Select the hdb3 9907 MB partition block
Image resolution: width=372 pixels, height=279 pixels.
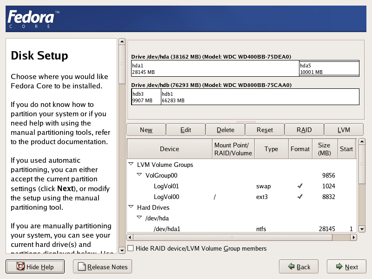point(146,97)
